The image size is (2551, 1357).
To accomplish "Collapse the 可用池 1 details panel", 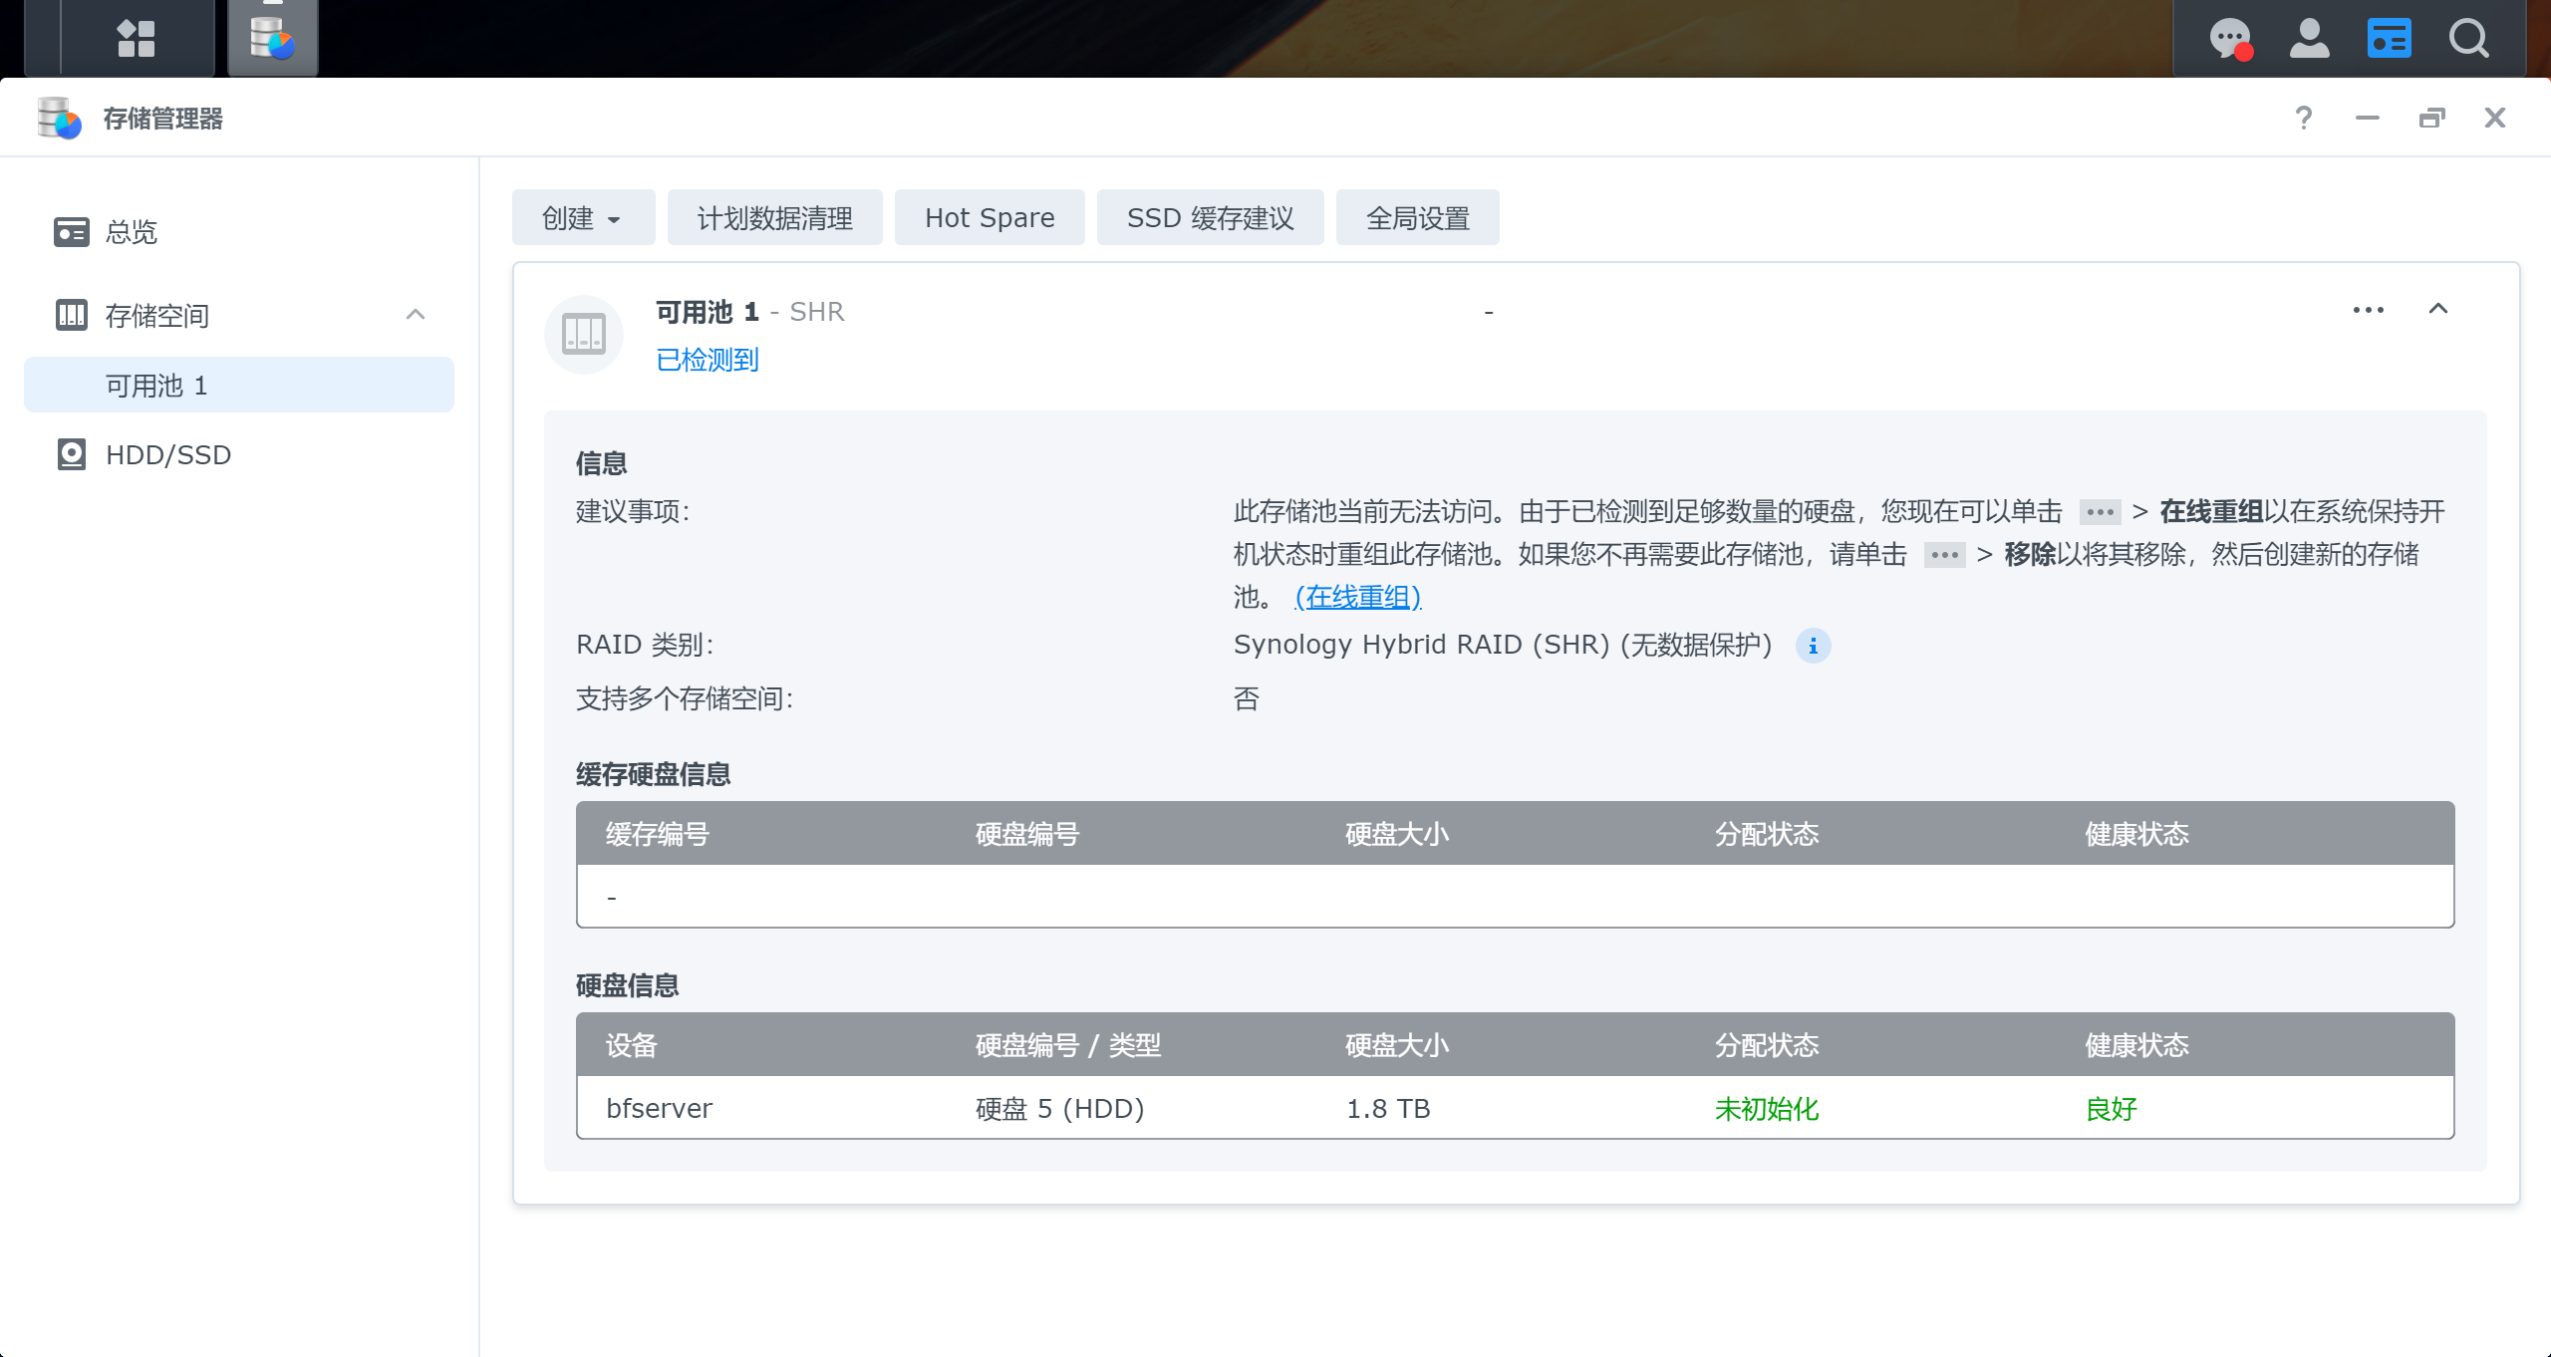I will coord(2438,309).
